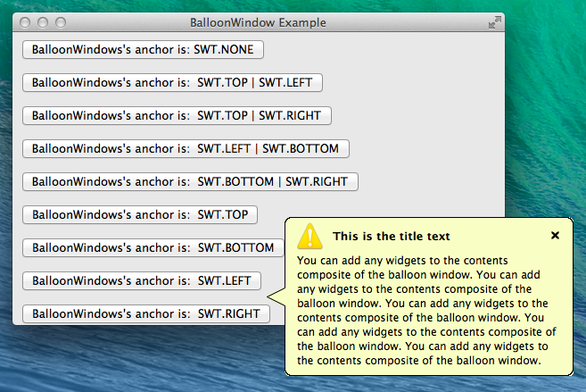Trigger the SWT.TOP only anchor button
This screenshot has width=586, height=392.
pyautogui.click(x=140, y=214)
